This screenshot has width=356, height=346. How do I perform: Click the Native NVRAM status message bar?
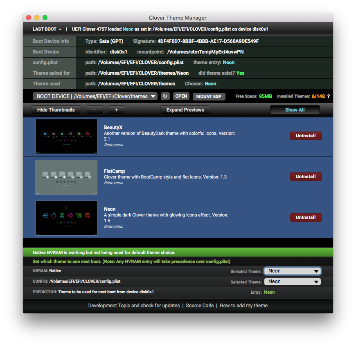(x=178, y=252)
